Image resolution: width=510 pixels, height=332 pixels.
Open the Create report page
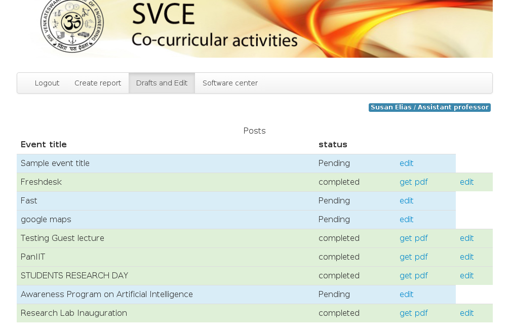pos(98,83)
